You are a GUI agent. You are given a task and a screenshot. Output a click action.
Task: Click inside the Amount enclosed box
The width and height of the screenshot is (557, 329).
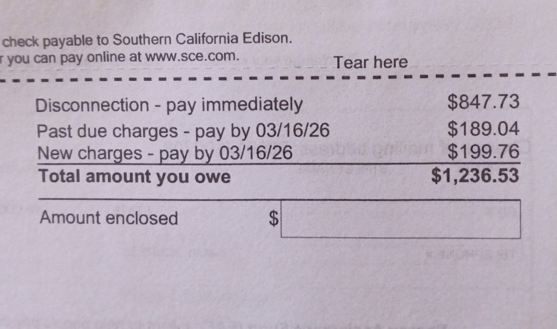[x=400, y=219]
